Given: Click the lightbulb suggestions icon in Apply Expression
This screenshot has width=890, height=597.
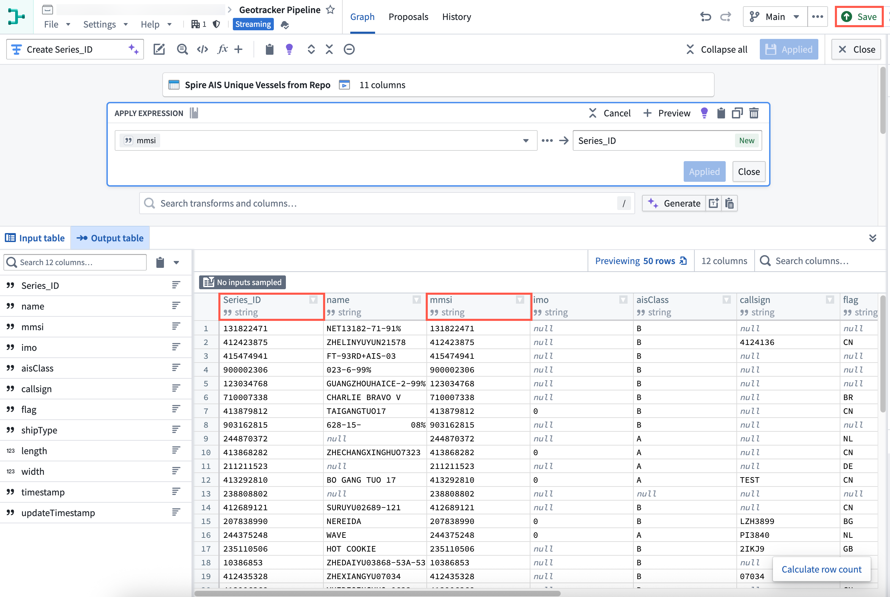Looking at the screenshot, I should [x=704, y=113].
